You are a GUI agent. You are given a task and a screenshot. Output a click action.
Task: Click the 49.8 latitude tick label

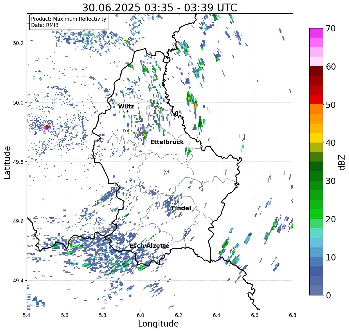[18, 162]
